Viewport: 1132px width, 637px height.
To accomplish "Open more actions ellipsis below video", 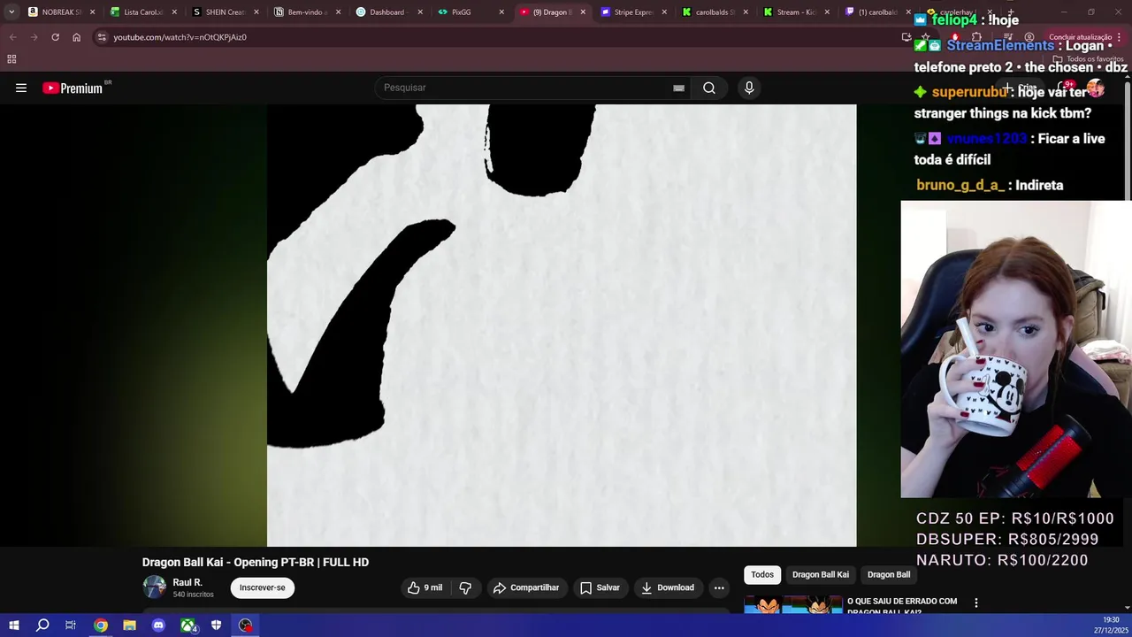I will [719, 587].
